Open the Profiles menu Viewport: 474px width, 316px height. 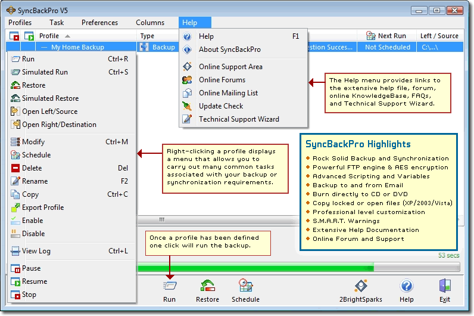pos(20,23)
